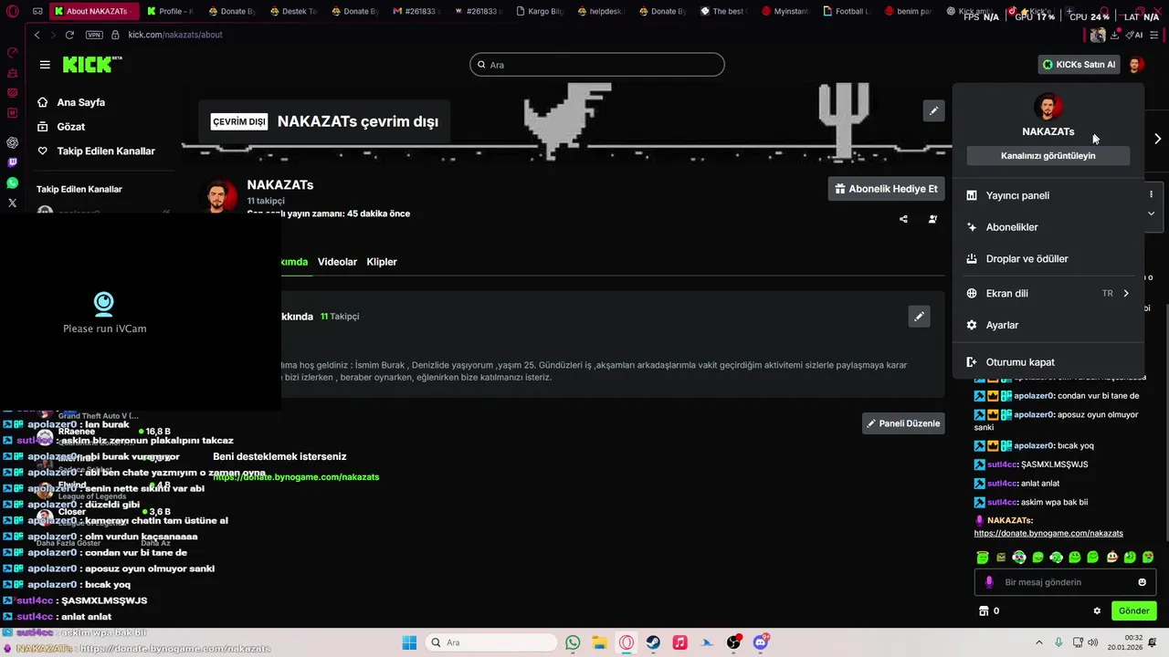Open donate link in chat message
The width and height of the screenshot is (1169, 657).
click(x=1048, y=533)
